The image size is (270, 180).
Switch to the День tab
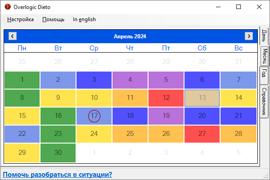click(x=264, y=36)
